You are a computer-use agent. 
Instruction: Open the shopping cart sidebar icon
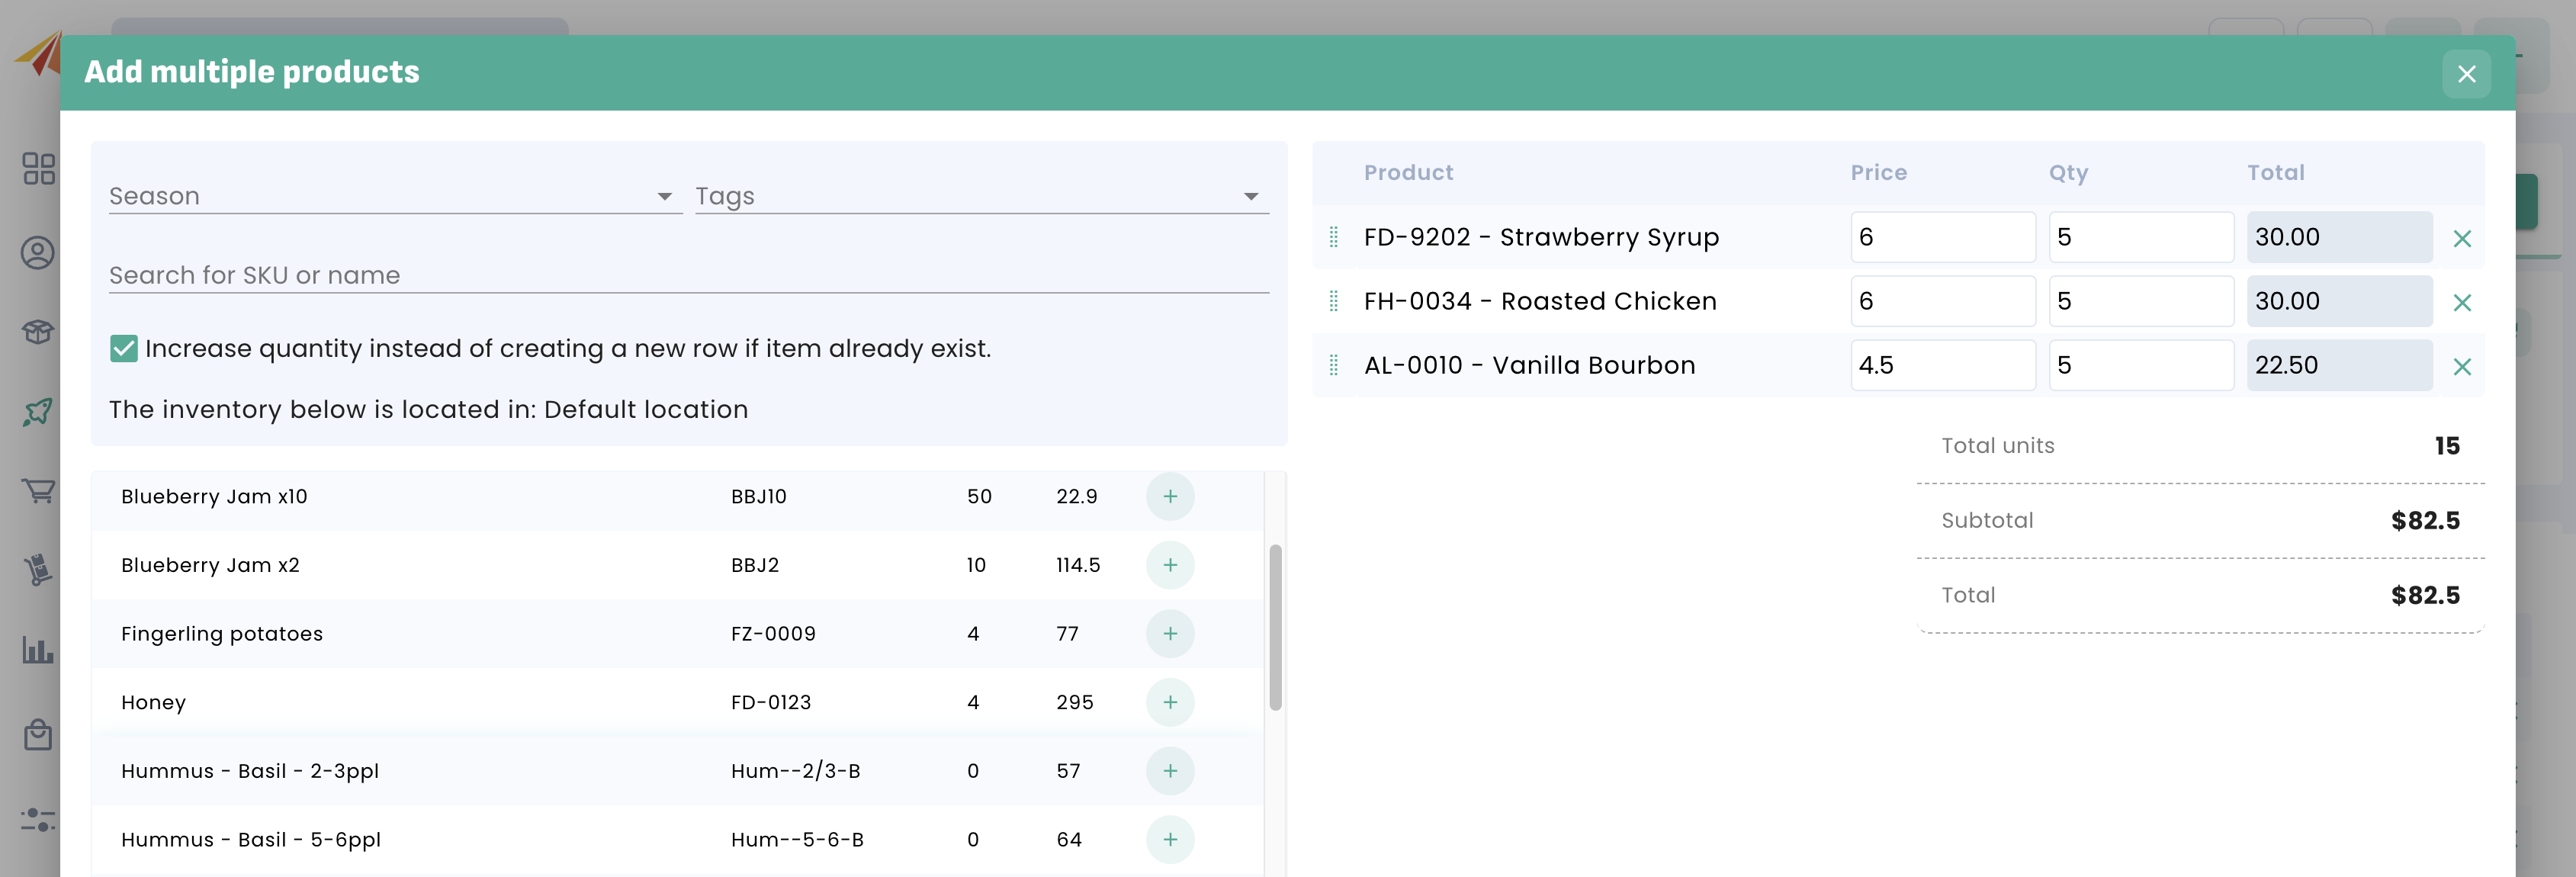tap(38, 490)
